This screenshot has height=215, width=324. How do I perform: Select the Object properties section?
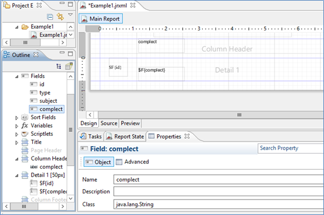point(99,162)
